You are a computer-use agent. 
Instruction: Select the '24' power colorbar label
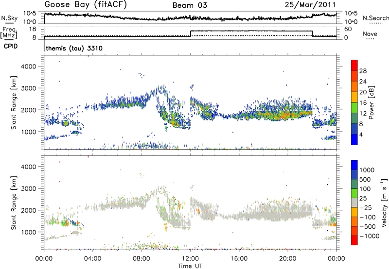(363, 82)
